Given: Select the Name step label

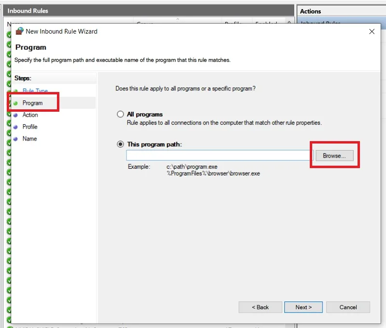Looking at the screenshot, I should pyautogui.click(x=29, y=139).
